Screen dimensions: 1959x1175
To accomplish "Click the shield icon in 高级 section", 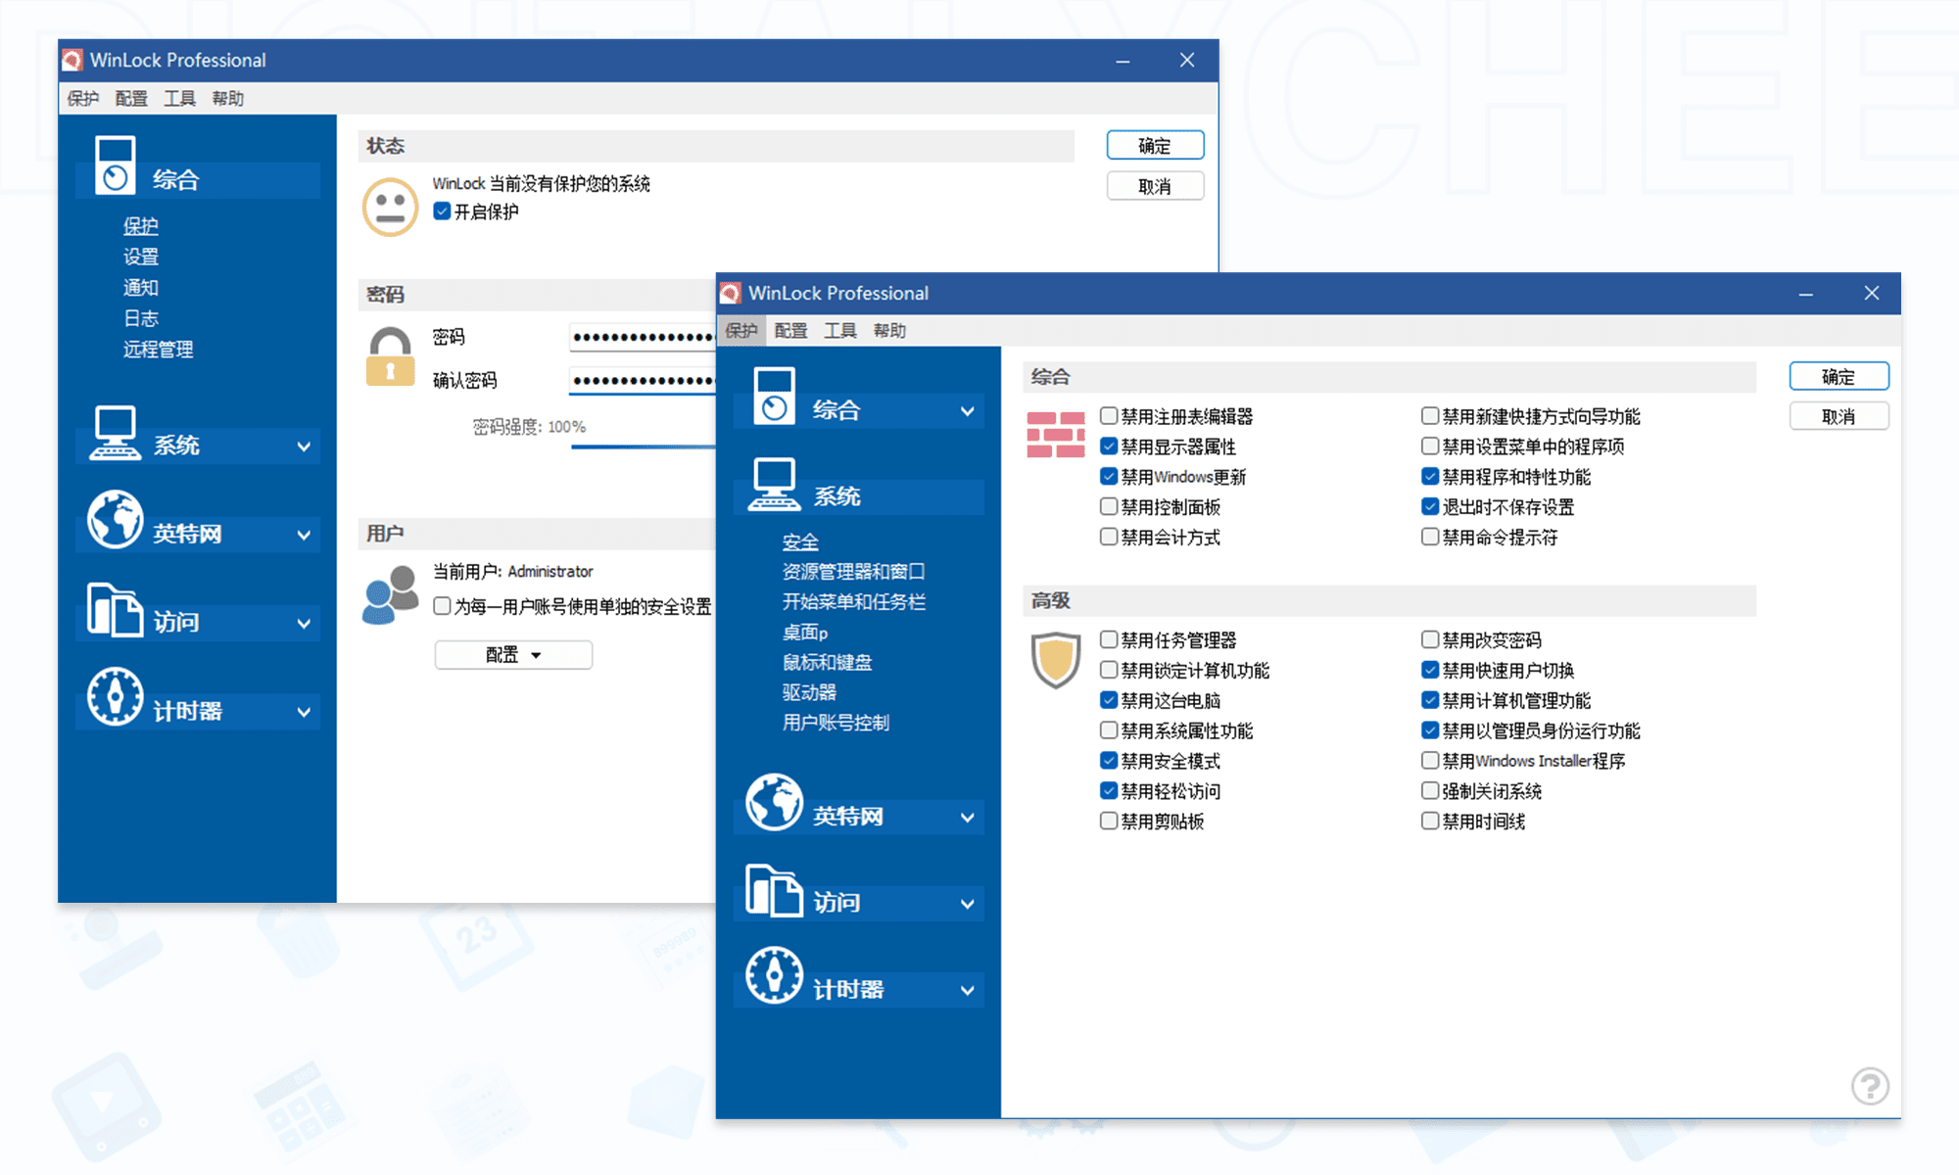I will [1055, 659].
